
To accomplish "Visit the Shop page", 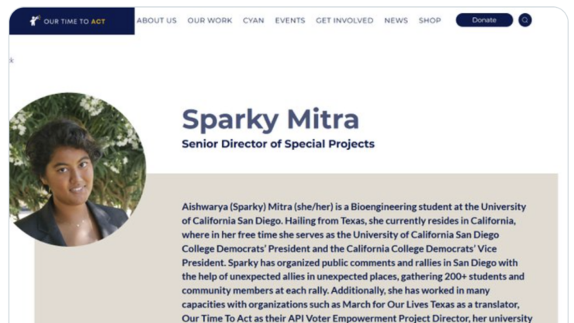I will tap(430, 21).
